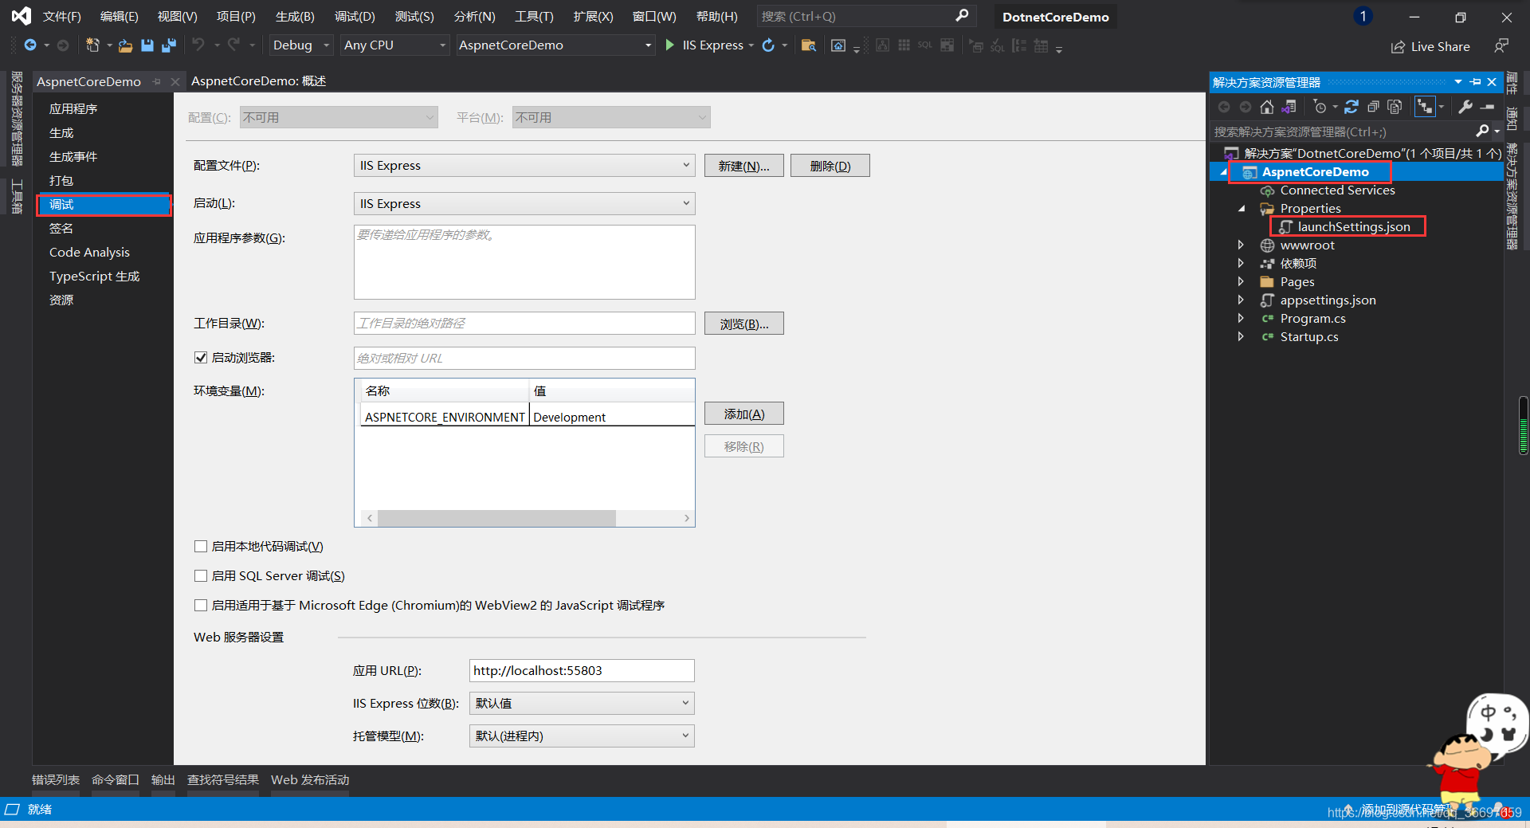This screenshot has height=828, width=1530.
Task: Select launchSettings.json in Solution Explorer
Action: (1353, 227)
